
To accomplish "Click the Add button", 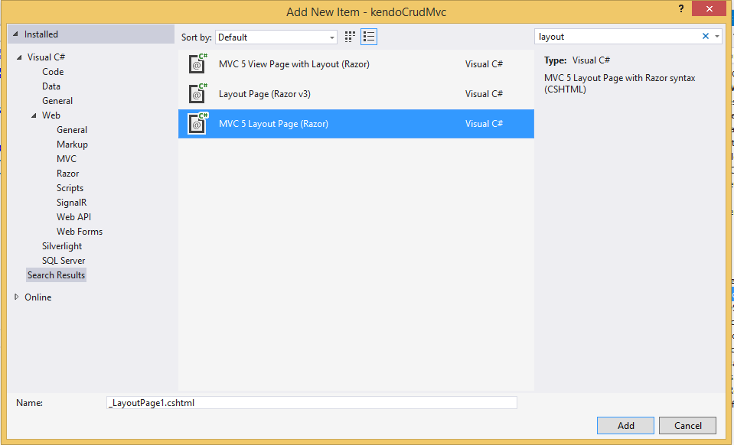I will (625, 425).
